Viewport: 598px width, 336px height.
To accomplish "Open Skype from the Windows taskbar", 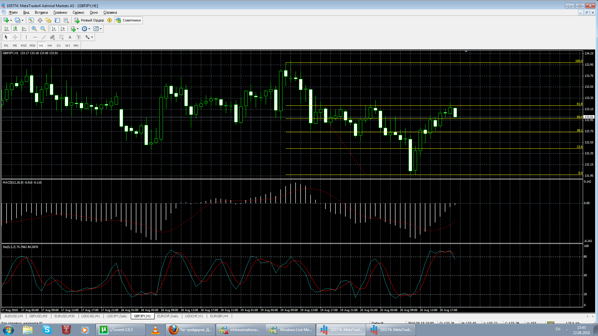I will point(47,329).
